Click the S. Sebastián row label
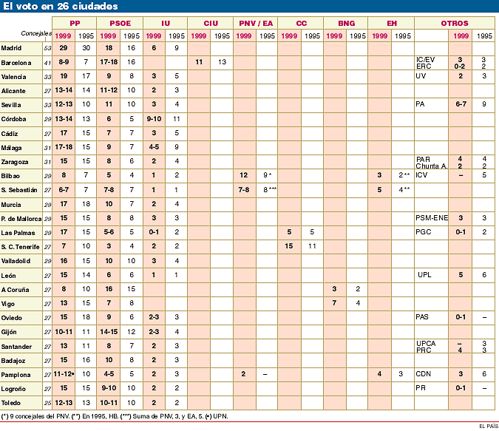 tap(19, 190)
